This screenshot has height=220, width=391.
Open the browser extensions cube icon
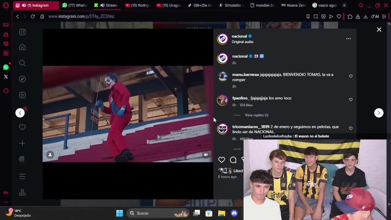(x=350, y=16)
